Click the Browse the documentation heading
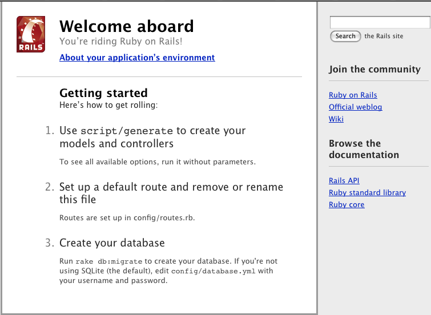 pyautogui.click(x=364, y=149)
